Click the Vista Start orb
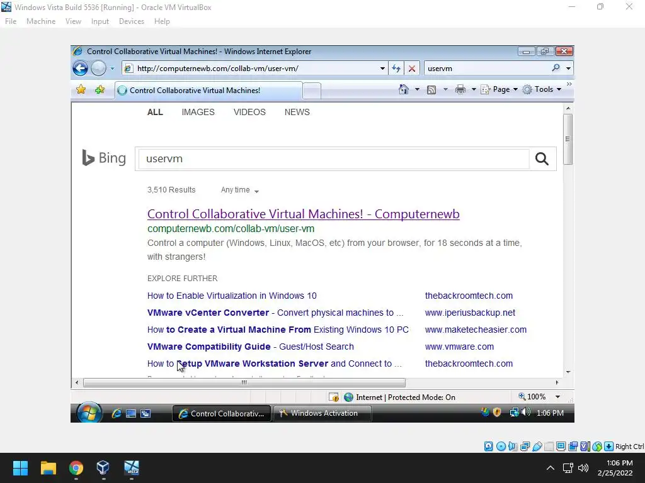The image size is (645, 483). (89, 412)
